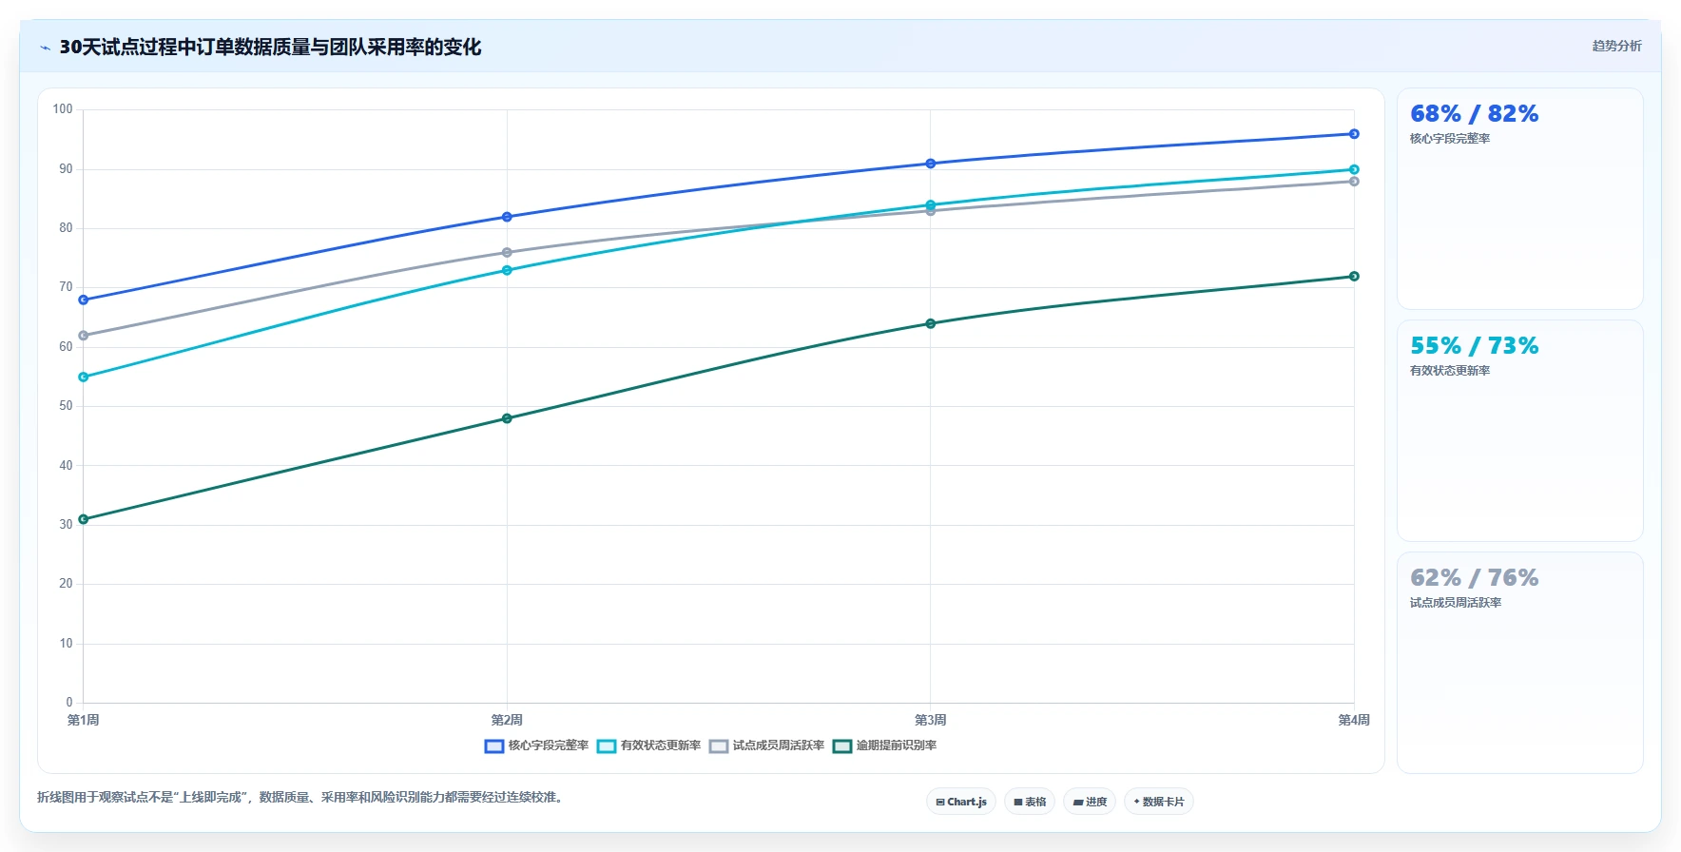Image resolution: width=1681 pixels, height=852 pixels.
Task: Click the 68% / 82% stat value
Action: click(1474, 114)
